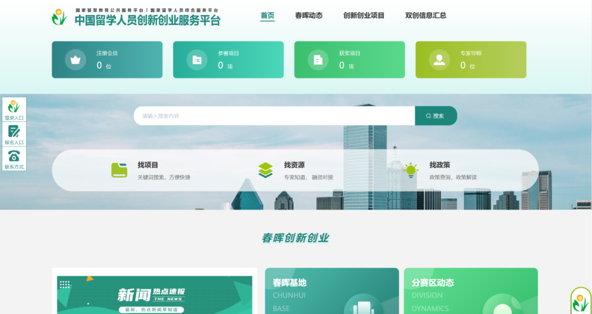The image size is (592, 314).
Task: Open the 春晖动态 menu item
Action: 309,15
